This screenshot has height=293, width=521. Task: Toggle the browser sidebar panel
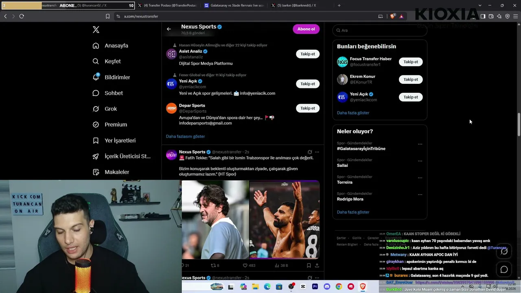[483, 16]
